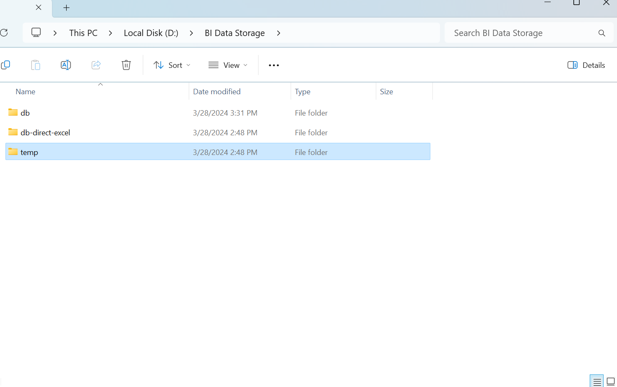Screen dimensions: 617x387
Task: Select the temp folder name
Action: point(29,152)
